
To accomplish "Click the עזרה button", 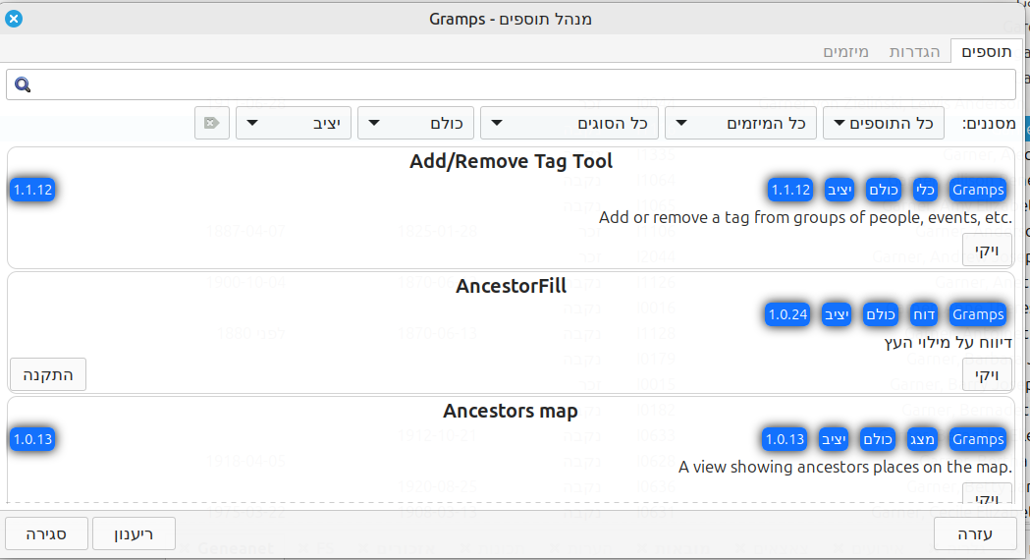I will tap(975, 533).
